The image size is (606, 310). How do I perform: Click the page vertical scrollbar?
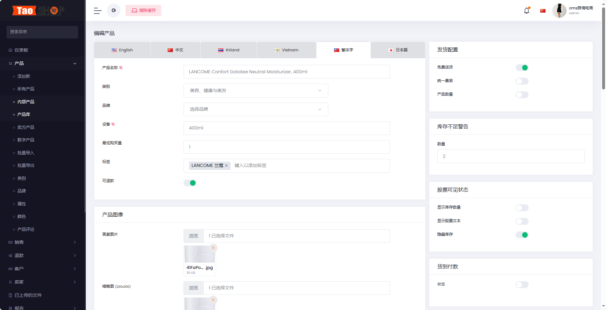point(603,48)
